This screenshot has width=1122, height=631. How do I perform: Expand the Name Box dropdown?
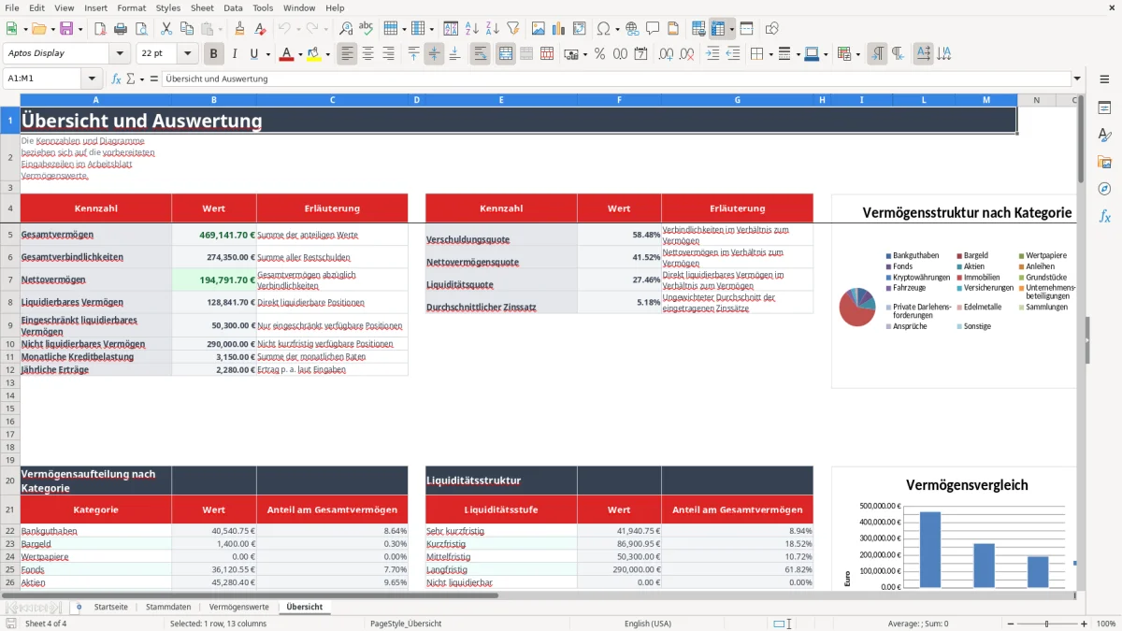92,79
